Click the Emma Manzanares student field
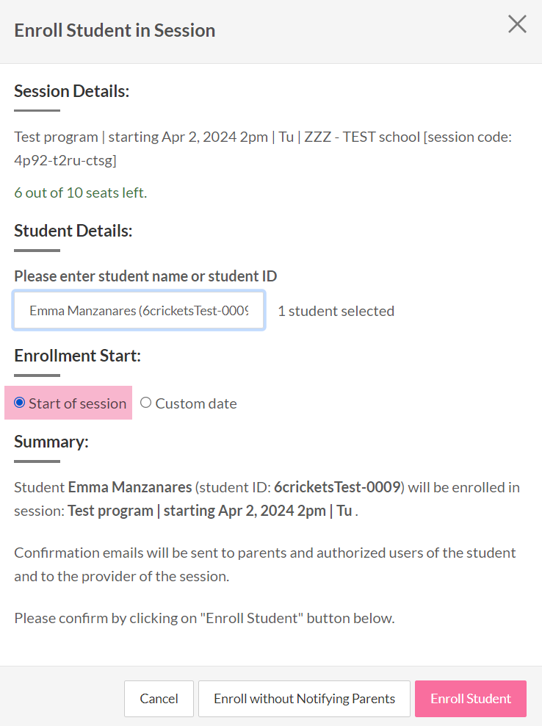This screenshot has height=726, width=542. pos(138,310)
